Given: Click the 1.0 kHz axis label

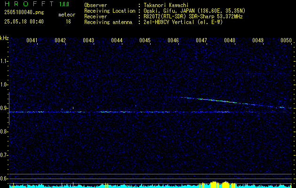Looking at the screenshot, I should point(4,85).
